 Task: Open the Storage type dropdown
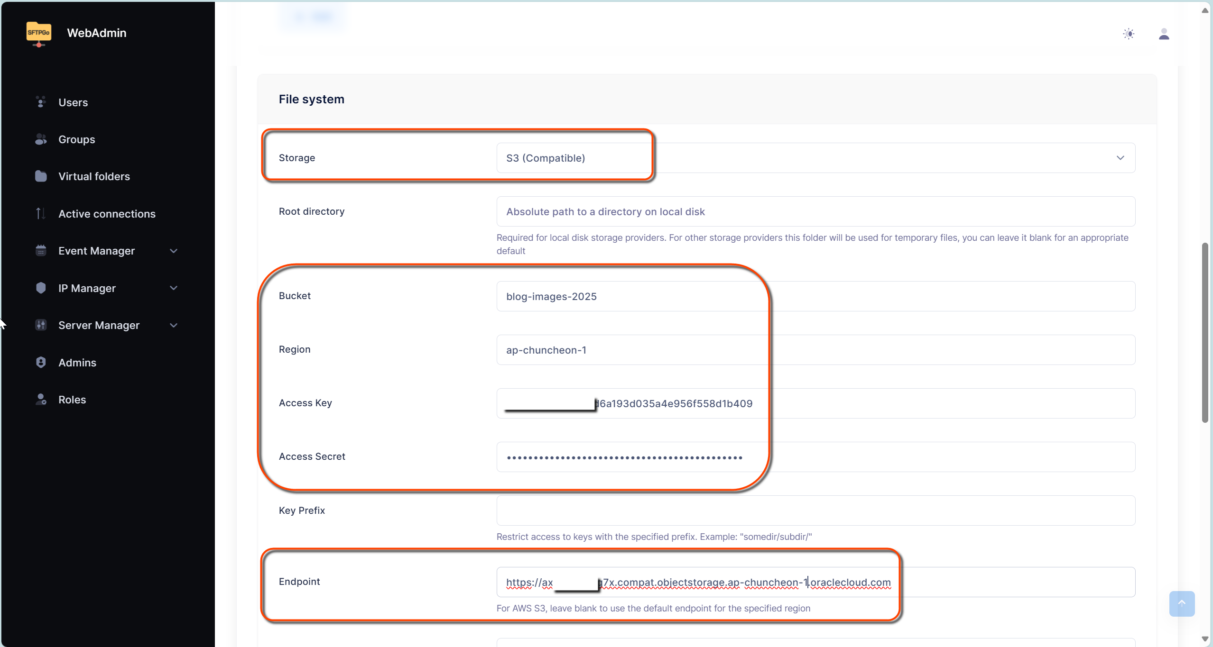point(1119,157)
